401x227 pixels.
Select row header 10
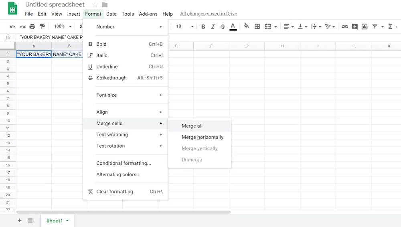pos(8,121)
